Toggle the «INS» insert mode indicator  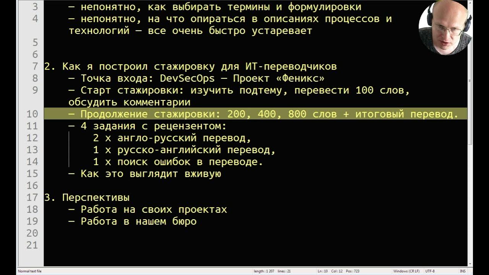[x=463, y=271]
